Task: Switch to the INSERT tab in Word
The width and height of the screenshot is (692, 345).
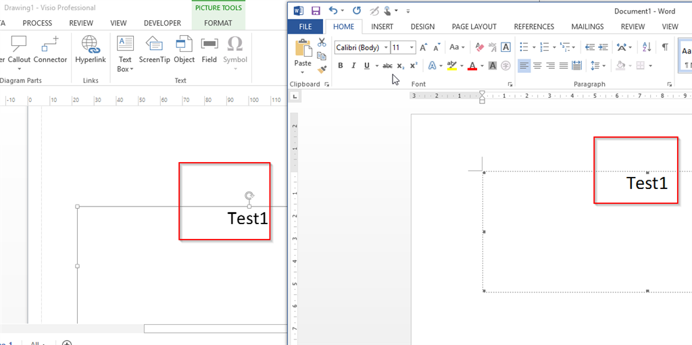Action: 382,26
